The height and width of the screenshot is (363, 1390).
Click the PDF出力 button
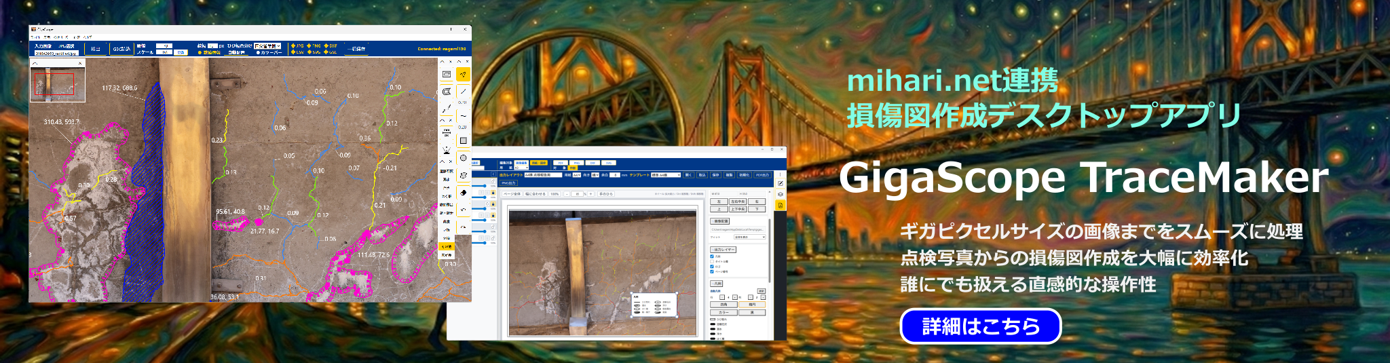pos(762,175)
